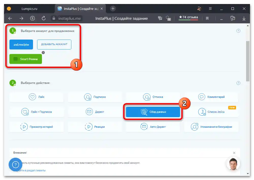Open the browser hamburger menu

tap(210, 9)
